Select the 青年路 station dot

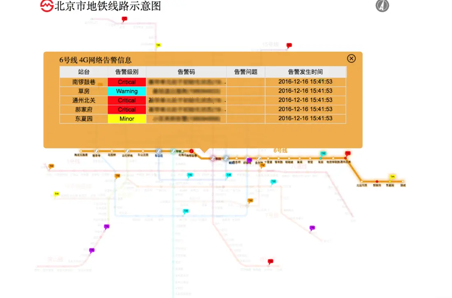[x=278, y=158]
